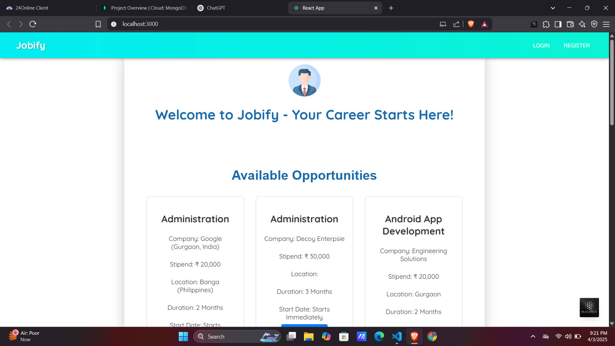
Task: Open Brave Shields panel
Action: coord(471,24)
